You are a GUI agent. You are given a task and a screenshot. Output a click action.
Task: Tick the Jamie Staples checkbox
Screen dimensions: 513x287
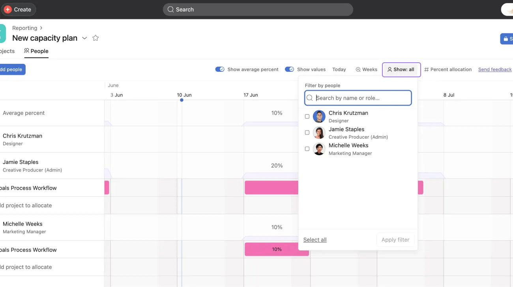307,133
